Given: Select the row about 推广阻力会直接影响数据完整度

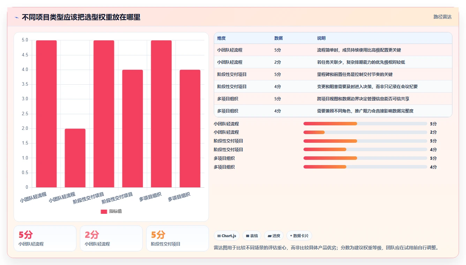Looking at the screenshot, I should (333, 111).
